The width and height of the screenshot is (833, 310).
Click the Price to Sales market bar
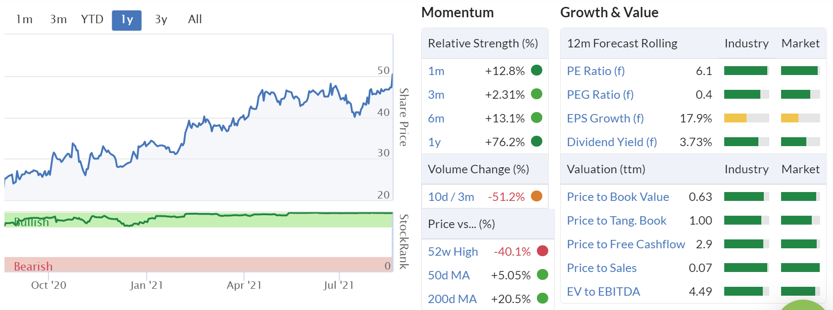(x=800, y=268)
